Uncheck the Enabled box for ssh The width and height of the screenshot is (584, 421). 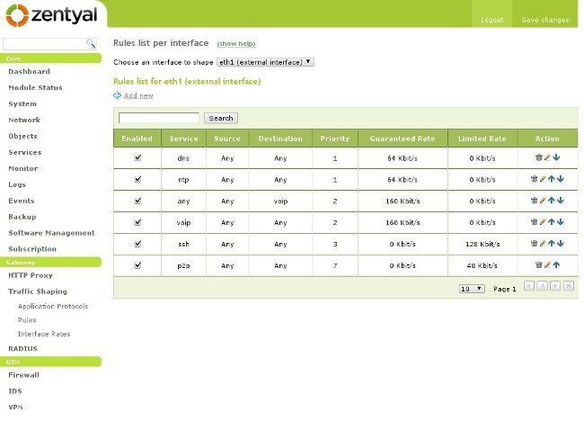(x=137, y=243)
